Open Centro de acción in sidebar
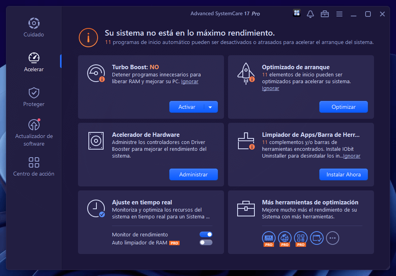This screenshot has width=396, height=276. point(34,167)
